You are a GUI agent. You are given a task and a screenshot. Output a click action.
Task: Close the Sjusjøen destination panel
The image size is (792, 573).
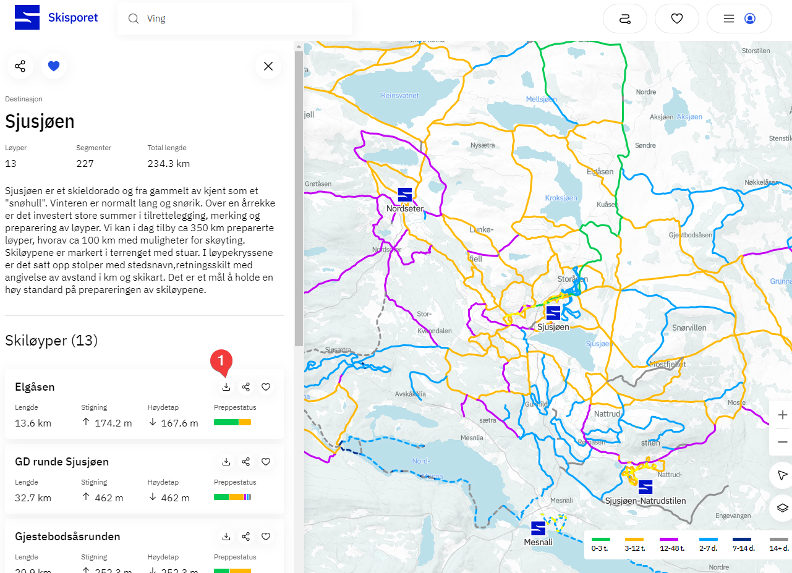268,66
